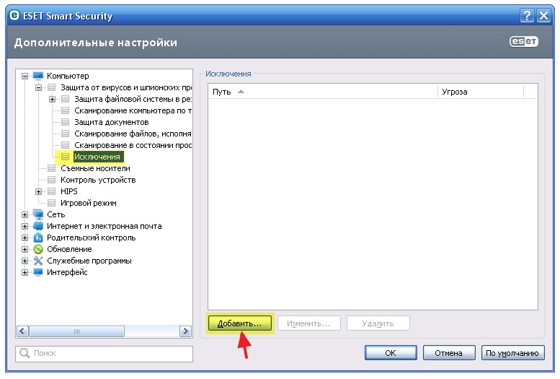
Task: Click the ESET logo in the header
Action: [523, 42]
